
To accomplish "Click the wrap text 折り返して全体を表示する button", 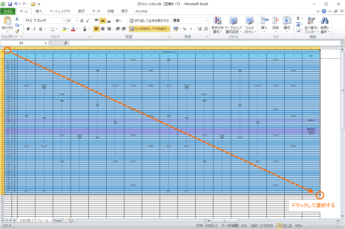I will coord(149,21).
